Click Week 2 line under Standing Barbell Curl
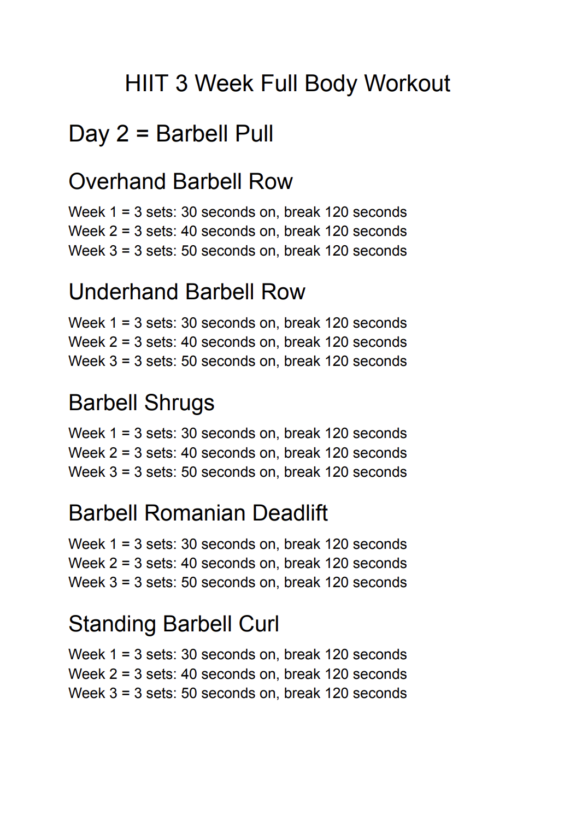This screenshot has height=816, width=576. pyautogui.click(x=237, y=674)
